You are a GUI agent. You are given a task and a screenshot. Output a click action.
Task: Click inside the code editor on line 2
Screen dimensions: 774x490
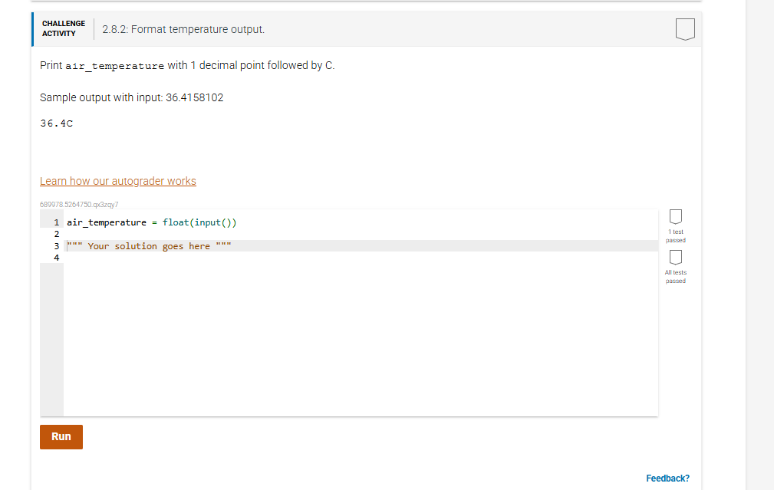115,234
